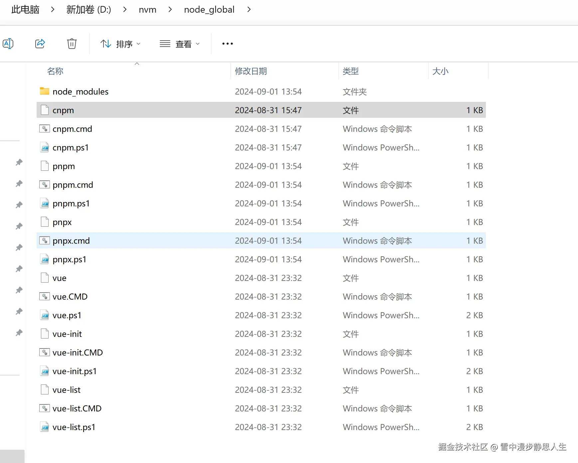Click the pnpx.cmd file name
Screen dimensions: 578x463
coord(71,241)
